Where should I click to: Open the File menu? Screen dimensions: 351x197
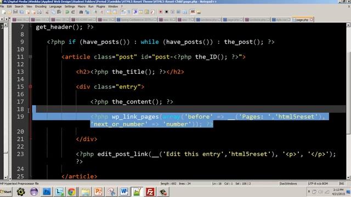2,7
